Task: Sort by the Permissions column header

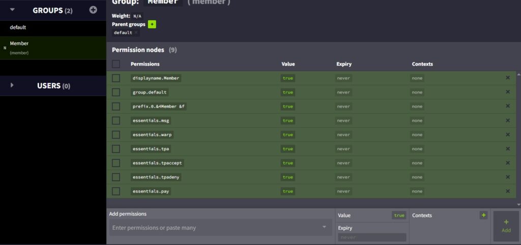Action: (x=145, y=64)
